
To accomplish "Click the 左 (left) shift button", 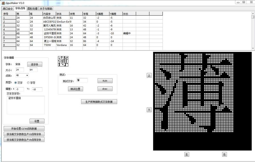I will tap(187, 154).
